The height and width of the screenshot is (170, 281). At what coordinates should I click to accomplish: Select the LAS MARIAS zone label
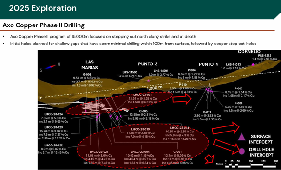click(90, 65)
